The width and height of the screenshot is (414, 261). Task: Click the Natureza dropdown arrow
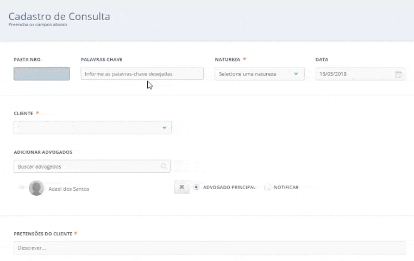[296, 74]
